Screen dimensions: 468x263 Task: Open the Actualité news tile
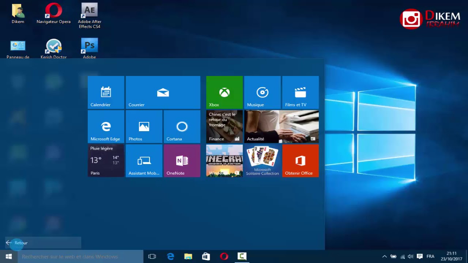point(282,126)
